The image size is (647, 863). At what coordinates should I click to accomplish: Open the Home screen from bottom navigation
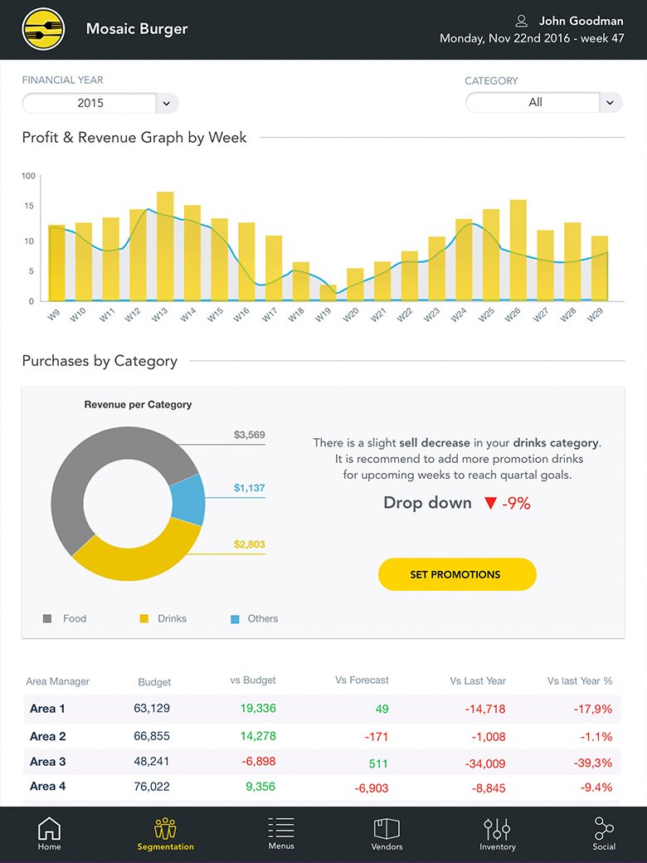(x=49, y=832)
